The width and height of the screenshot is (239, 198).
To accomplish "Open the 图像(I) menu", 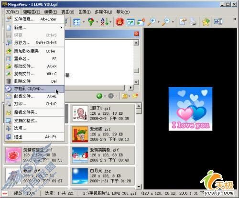I will point(85,12).
